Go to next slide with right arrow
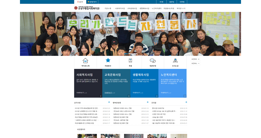 (192, 34)
